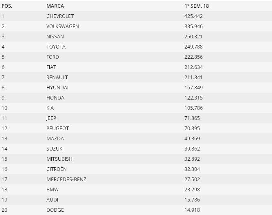The image size is (272, 215).
Task: Select the FIAT brand cell
Action: [51, 67]
